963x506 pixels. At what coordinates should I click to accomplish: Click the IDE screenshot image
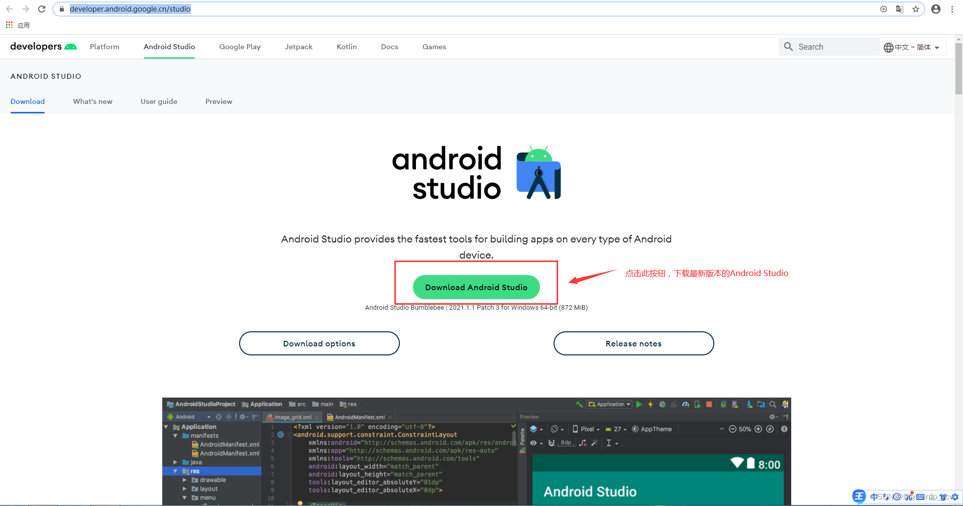tap(476, 451)
